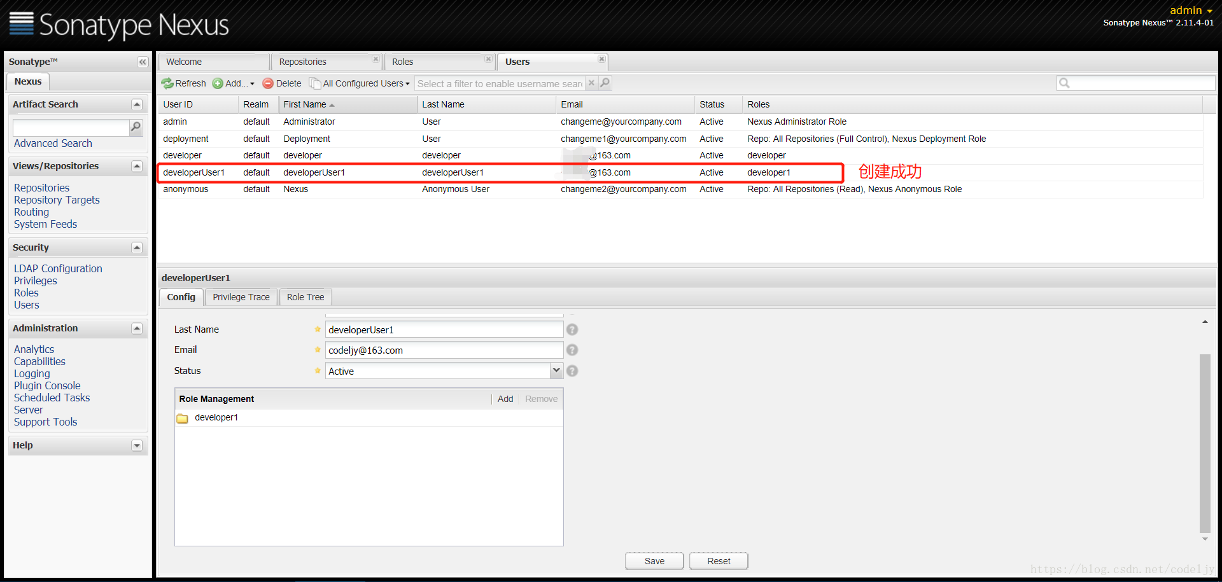Open the Role Tree tab
Screen dimensions: 1222x582
(x=305, y=297)
